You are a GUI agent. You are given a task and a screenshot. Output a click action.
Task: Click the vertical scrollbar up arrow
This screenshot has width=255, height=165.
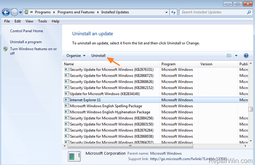tap(251, 64)
